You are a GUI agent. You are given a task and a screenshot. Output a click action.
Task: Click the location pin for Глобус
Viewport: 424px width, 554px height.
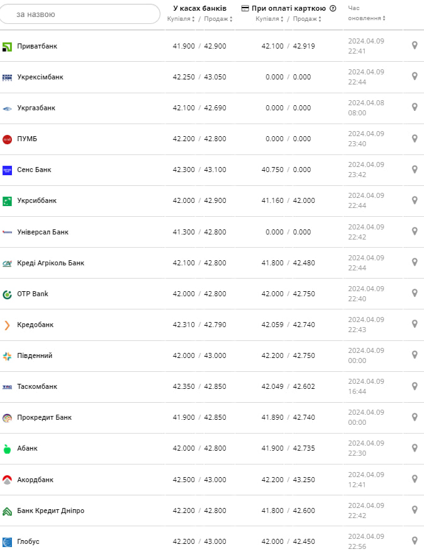click(x=415, y=541)
